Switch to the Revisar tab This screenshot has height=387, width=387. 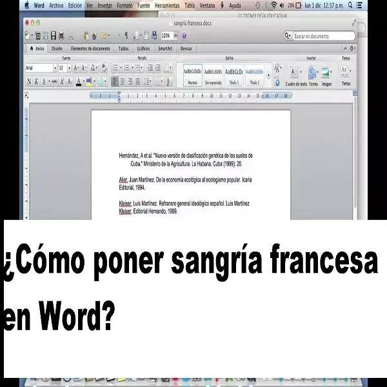tap(186, 48)
